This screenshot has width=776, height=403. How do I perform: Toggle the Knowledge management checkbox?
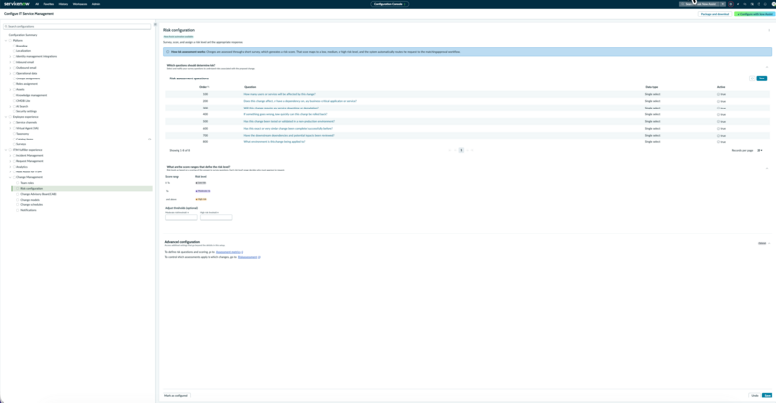[x=14, y=95]
